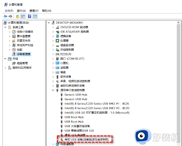Click the 存储控制器 icon
This screenshot has height=146, width=182.
click(58, 50)
